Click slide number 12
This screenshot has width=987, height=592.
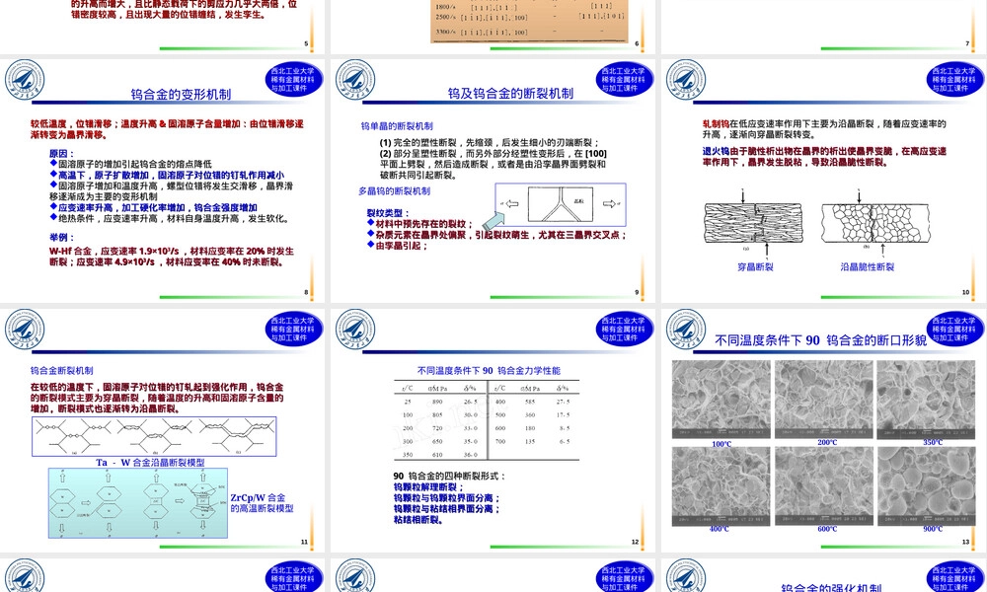pyautogui.click(x=635, y=542)
